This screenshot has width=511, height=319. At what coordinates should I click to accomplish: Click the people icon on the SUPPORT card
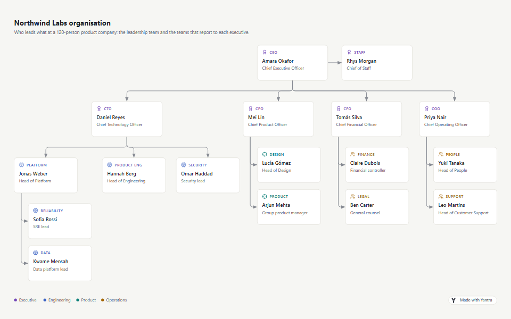[x=441, y=196]
